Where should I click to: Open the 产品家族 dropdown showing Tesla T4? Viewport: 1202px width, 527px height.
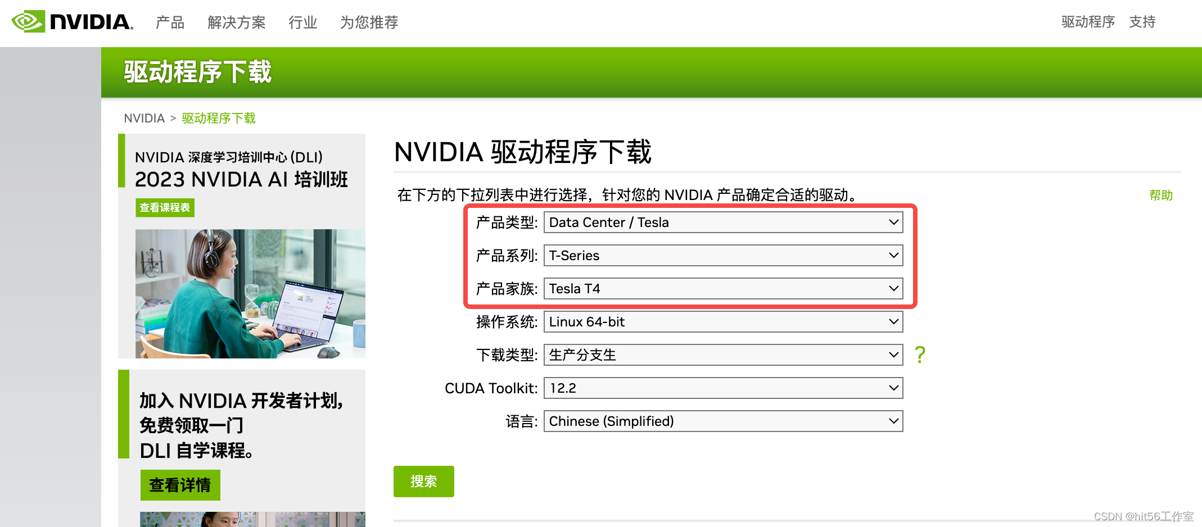(723, 289)
